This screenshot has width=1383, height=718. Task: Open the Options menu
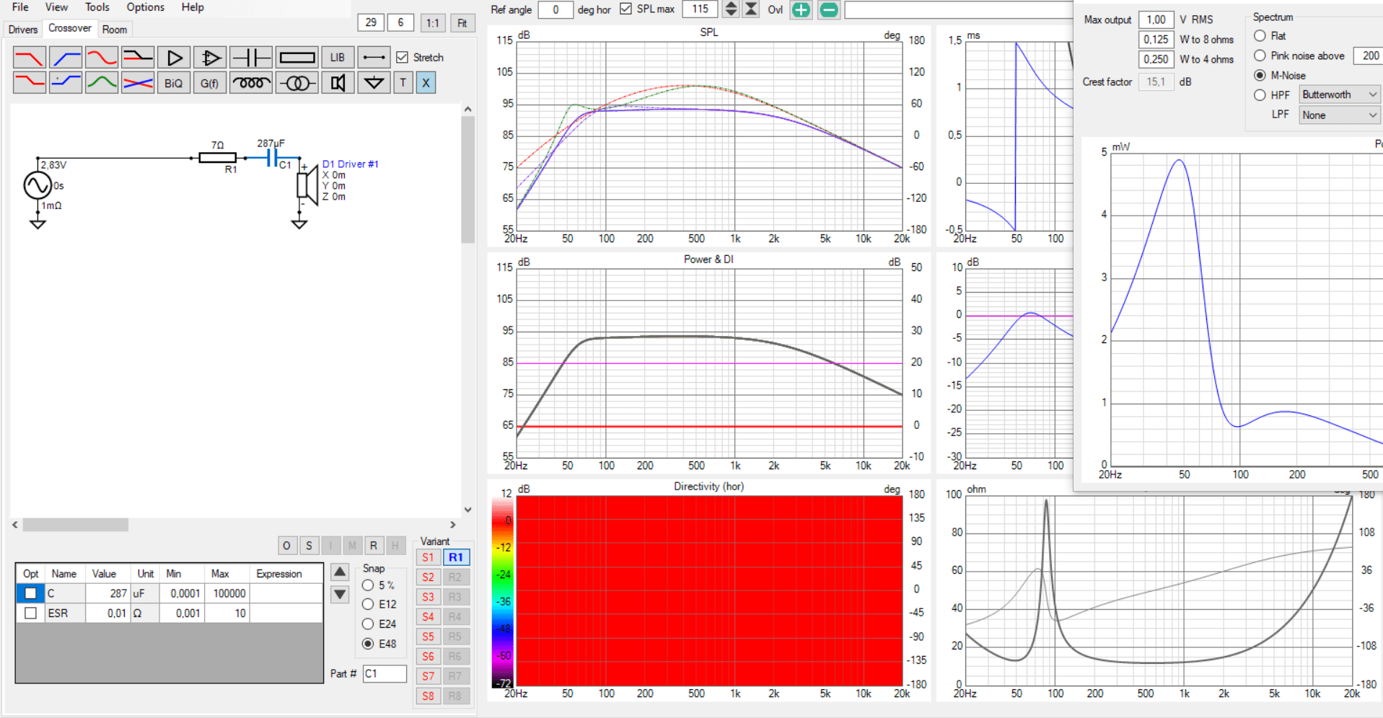pos(145,7)
